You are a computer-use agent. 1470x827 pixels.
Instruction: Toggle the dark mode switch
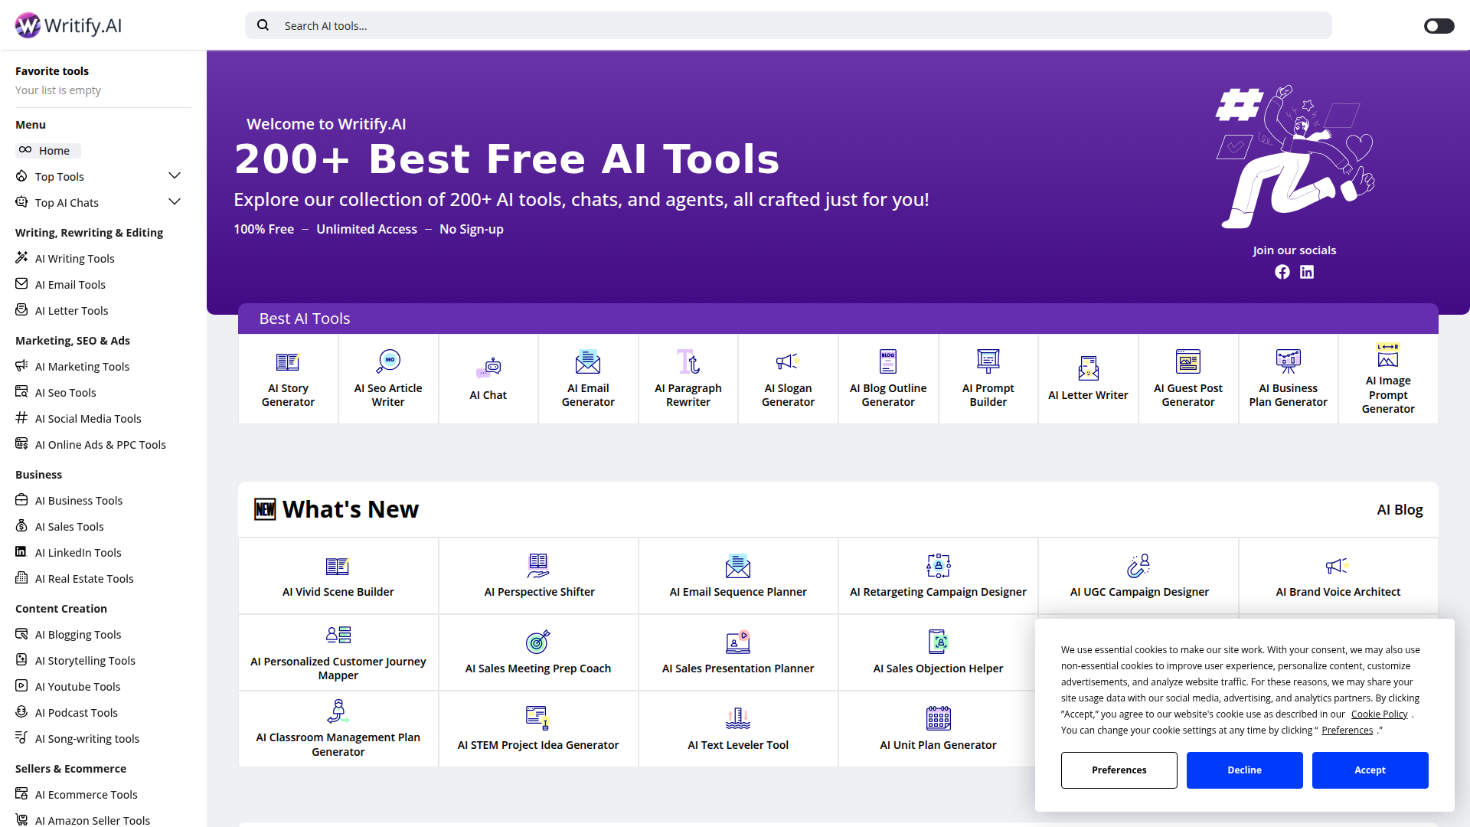[x=1439, y=26]
